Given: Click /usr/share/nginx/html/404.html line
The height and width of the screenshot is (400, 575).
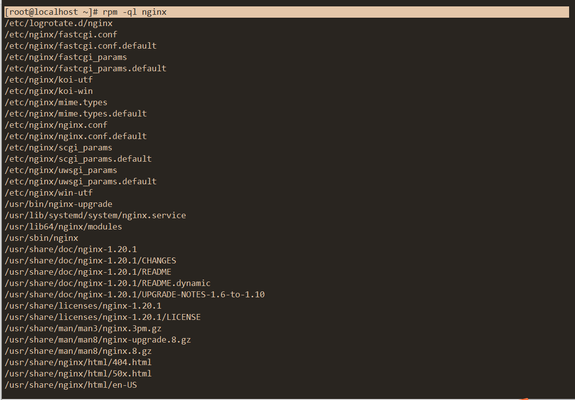Looking at the screenshot, I should pos(78,363).
